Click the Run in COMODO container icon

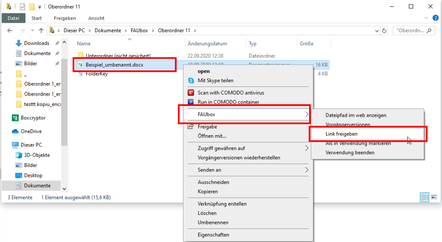pyautogui.click(x=191, y=102)
